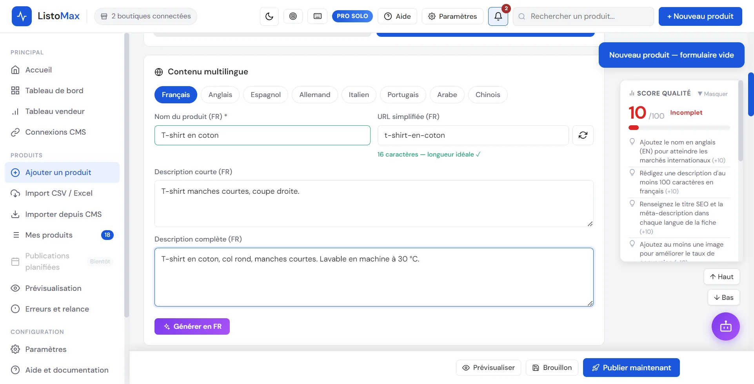Screen dimensions: 754x384
Task: Open the purple chatbot assistant button
Action: [x=726, y=326]
